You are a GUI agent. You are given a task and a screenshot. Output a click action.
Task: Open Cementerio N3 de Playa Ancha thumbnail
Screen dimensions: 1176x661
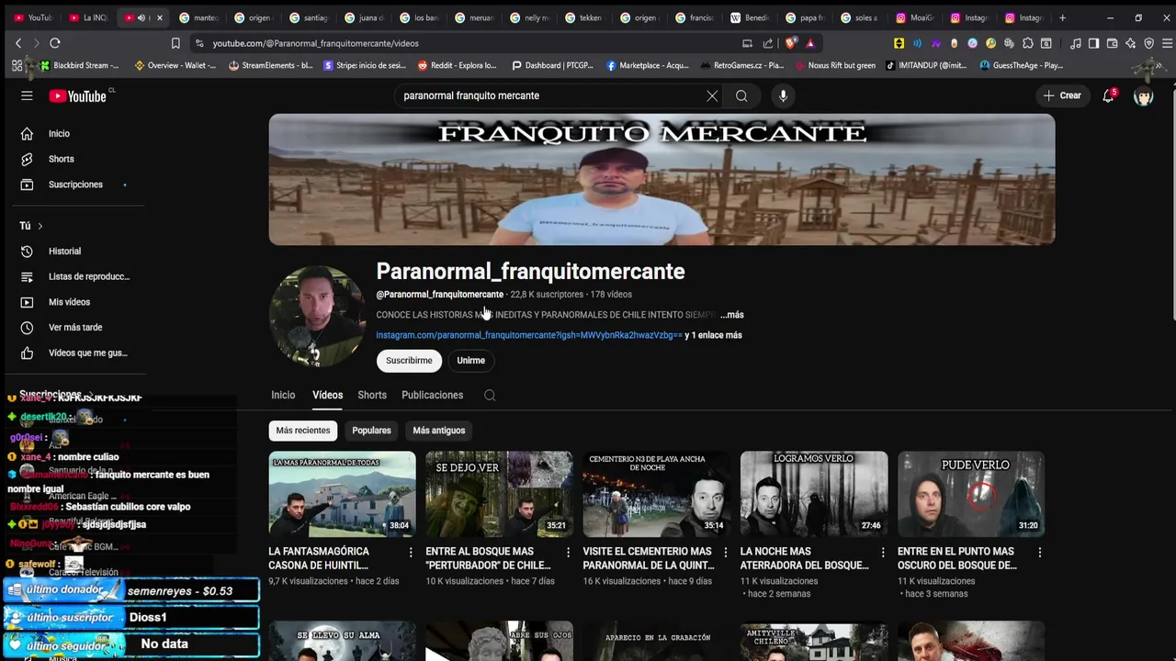[656, 493]
